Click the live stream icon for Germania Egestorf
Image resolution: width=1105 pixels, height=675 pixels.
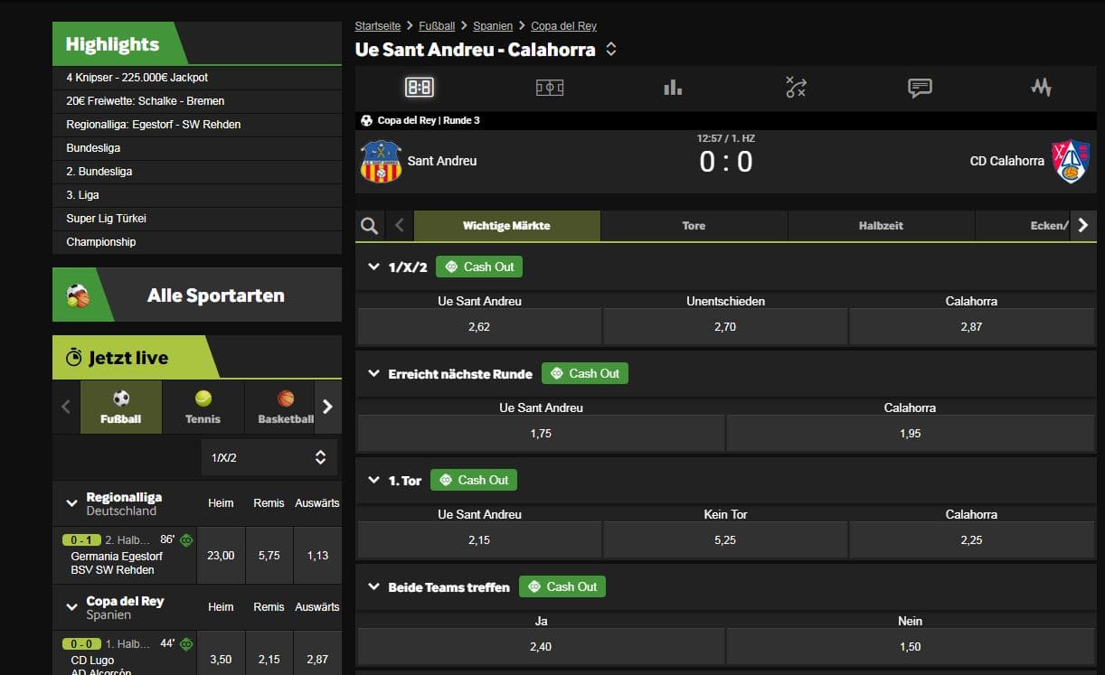point(186,540)
